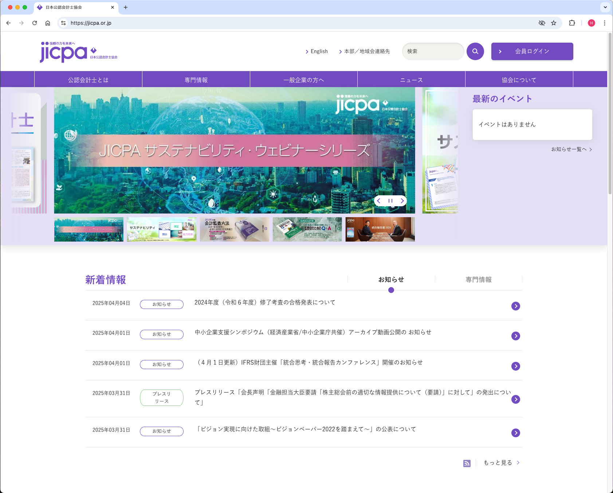Select the 統合報告書 2024 thumbnail
The height and width of the screenshot is (493, 613).
(380, 229)
